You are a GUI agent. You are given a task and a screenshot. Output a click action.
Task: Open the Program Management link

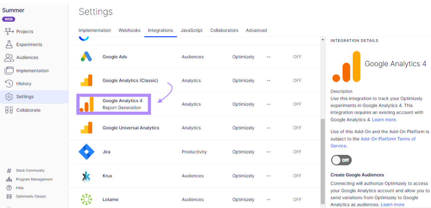point(34,179)
